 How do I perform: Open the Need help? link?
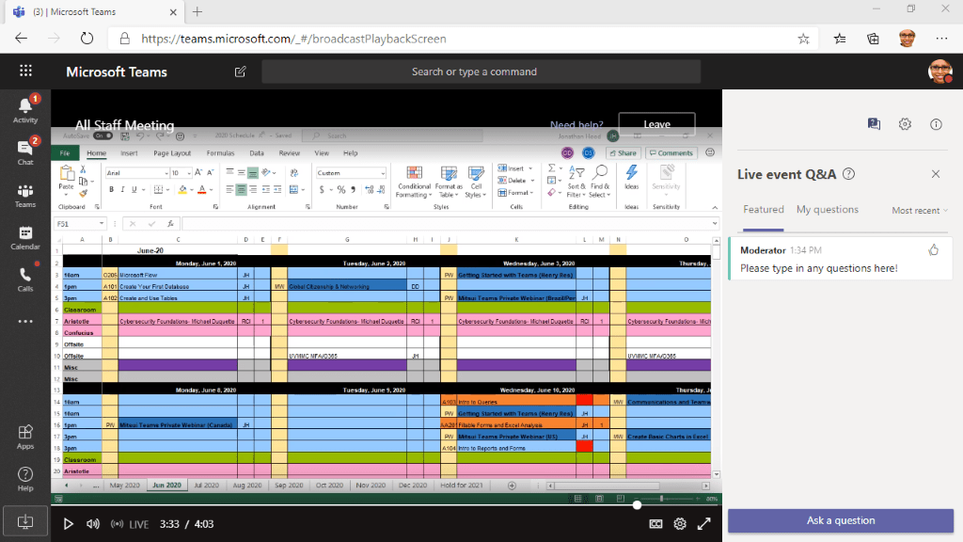[576, 125]
